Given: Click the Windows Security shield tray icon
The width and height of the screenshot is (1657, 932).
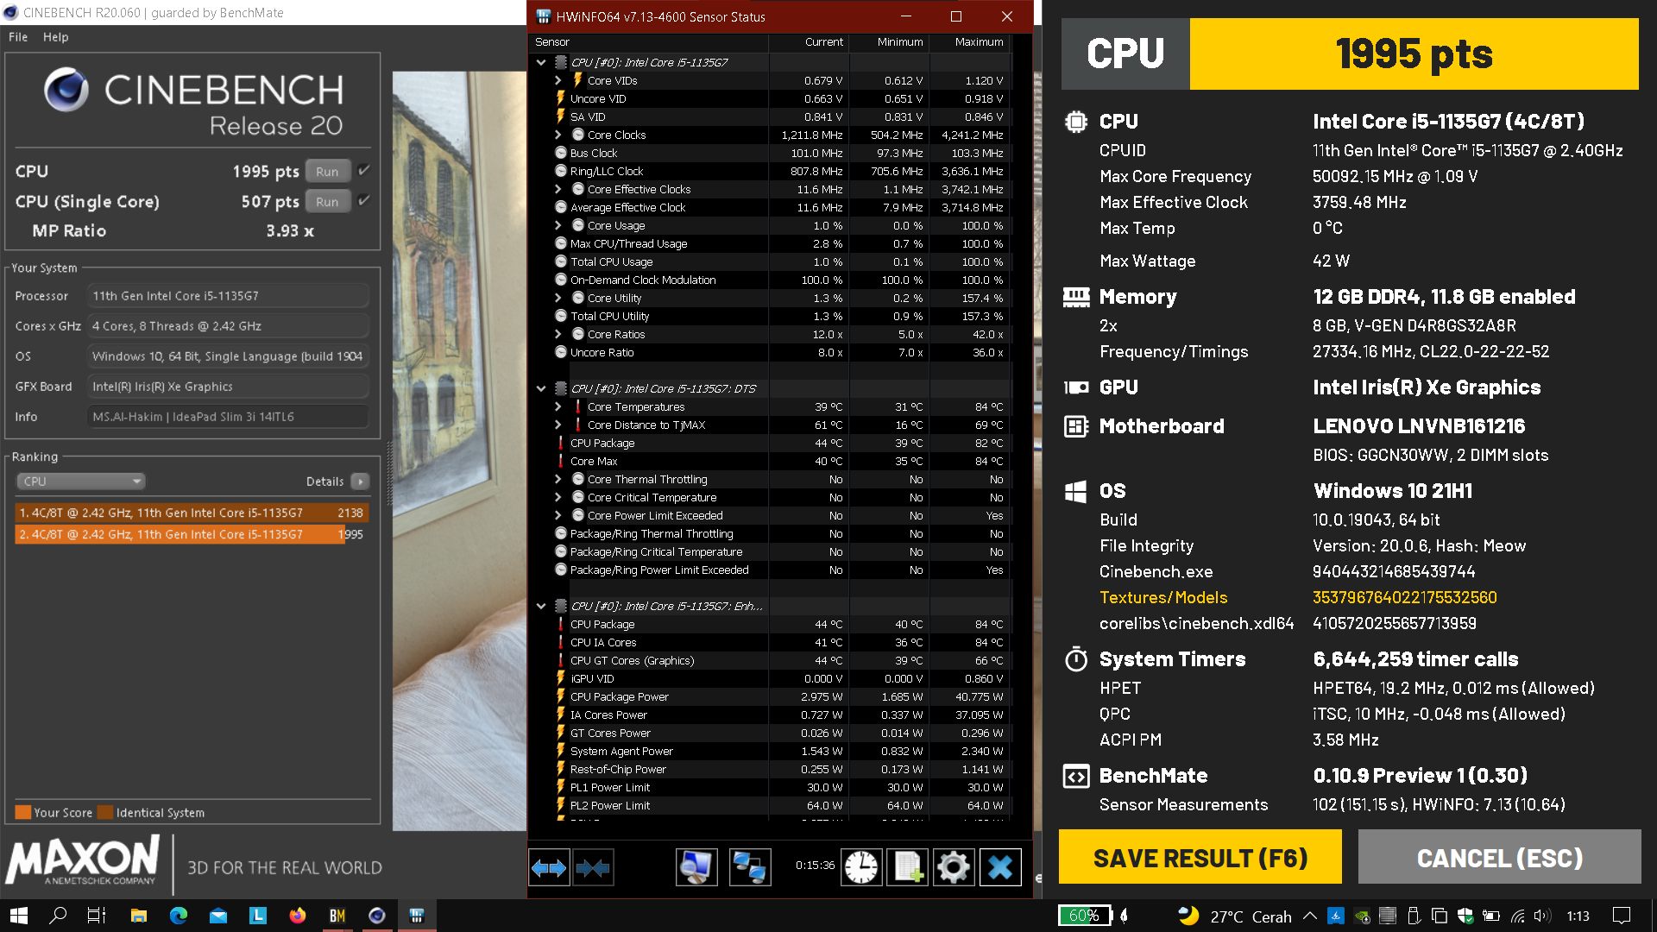Looking at the screenshot, I should pyautogui.click(x=1465, y=916).
